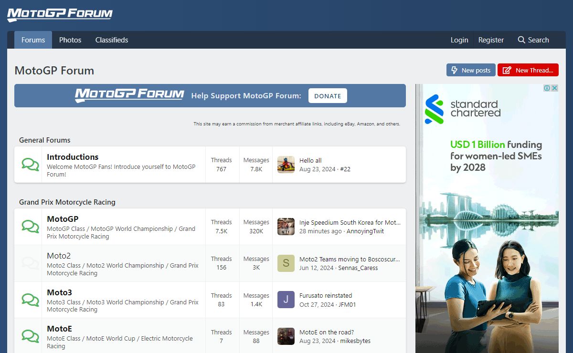The height and width of the screenshot is (353, 573).
Task: Click the Login link
Action: coord(459,40)
